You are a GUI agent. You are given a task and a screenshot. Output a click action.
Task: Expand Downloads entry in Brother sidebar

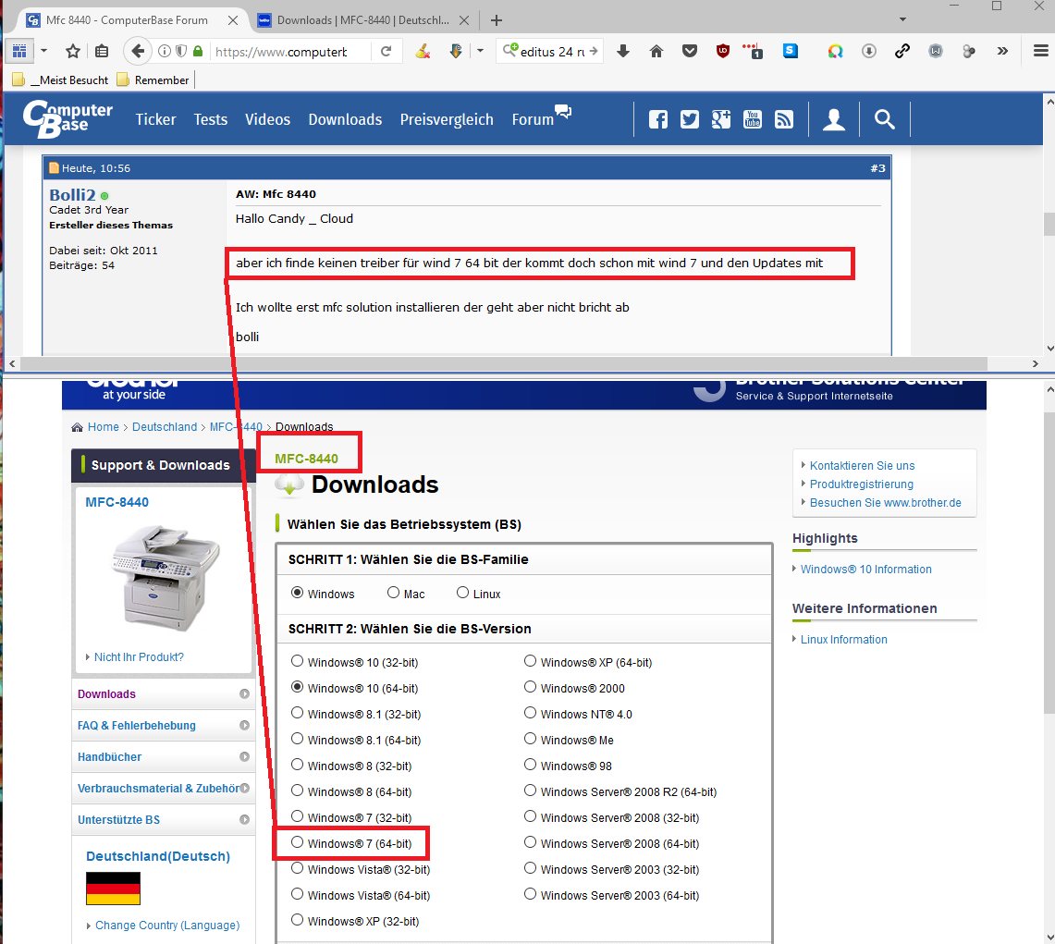pyautogui.click(x=244, y=693)
